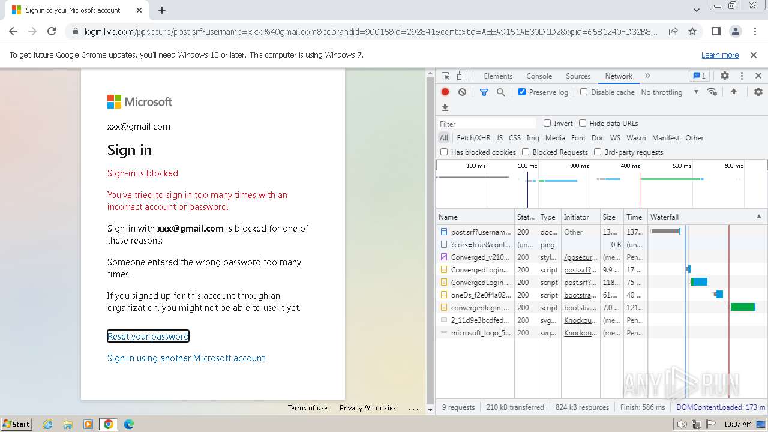This screenshot has height=432, width=768.
Task: Expand more DevTools tabs chevron
Action: (647, 76)
